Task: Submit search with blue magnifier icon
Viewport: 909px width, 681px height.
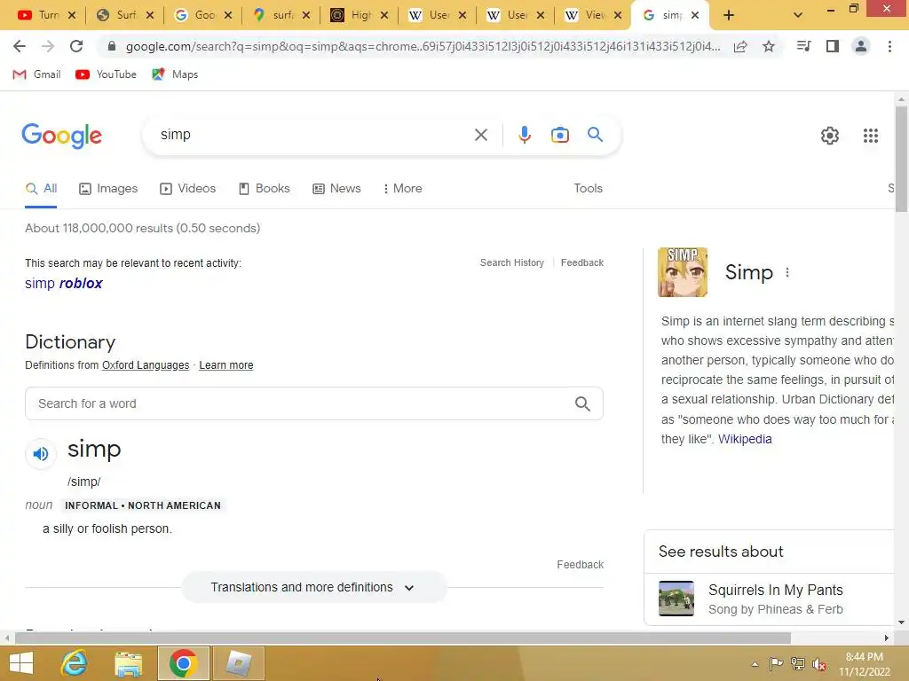Action: tap(595, 135)
